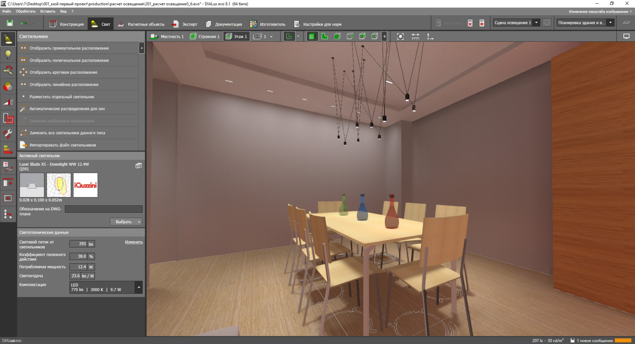Select Строение 1 navigation level
This screenshot has height=344, width=635.
pos(204,37)
